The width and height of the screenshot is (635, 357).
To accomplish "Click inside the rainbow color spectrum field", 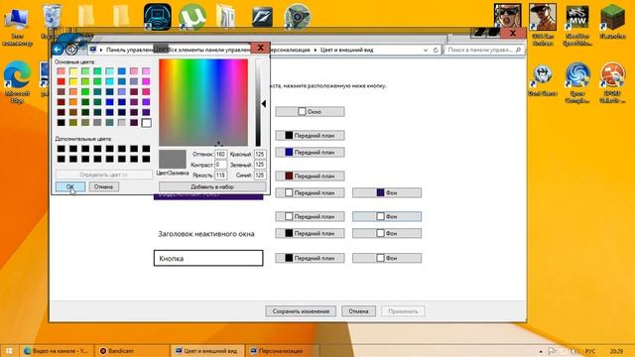I will click(x=203, y=102).
